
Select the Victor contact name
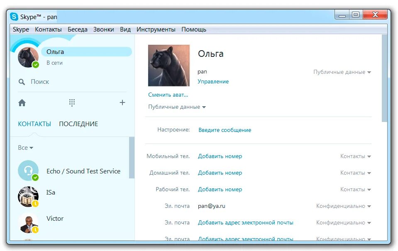(x=55, y=219)
